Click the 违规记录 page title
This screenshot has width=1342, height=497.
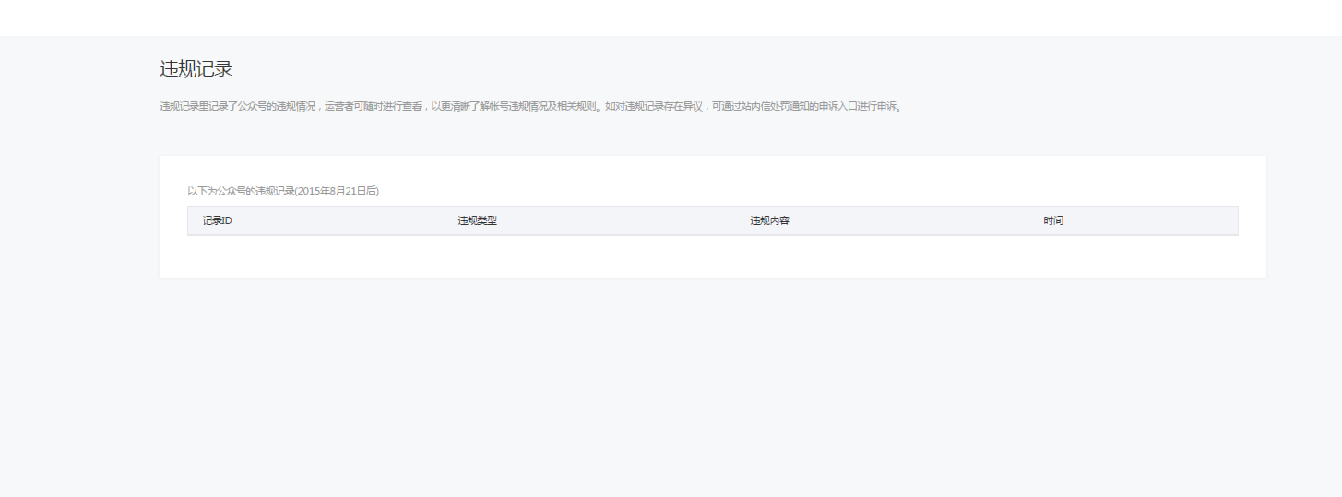[196, 69]
